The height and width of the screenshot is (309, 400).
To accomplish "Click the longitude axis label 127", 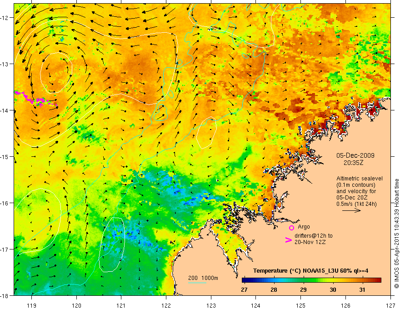I will [390, 305].
